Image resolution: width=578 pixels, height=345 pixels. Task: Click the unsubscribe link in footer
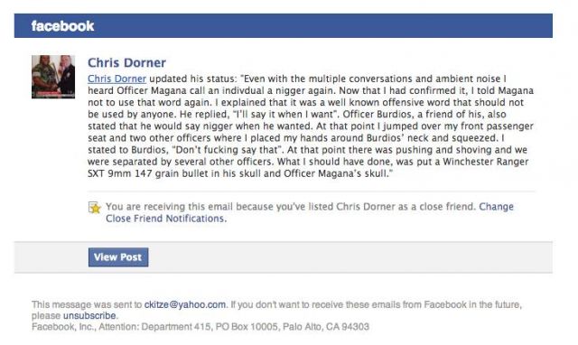(89, 316)
